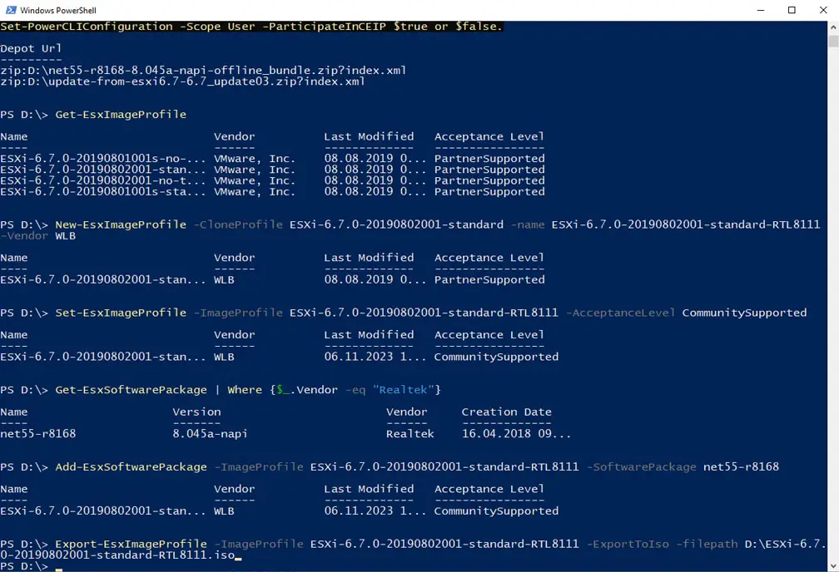
Task: Click the "8.045a-napi" version value
Action: pos(211,433)
